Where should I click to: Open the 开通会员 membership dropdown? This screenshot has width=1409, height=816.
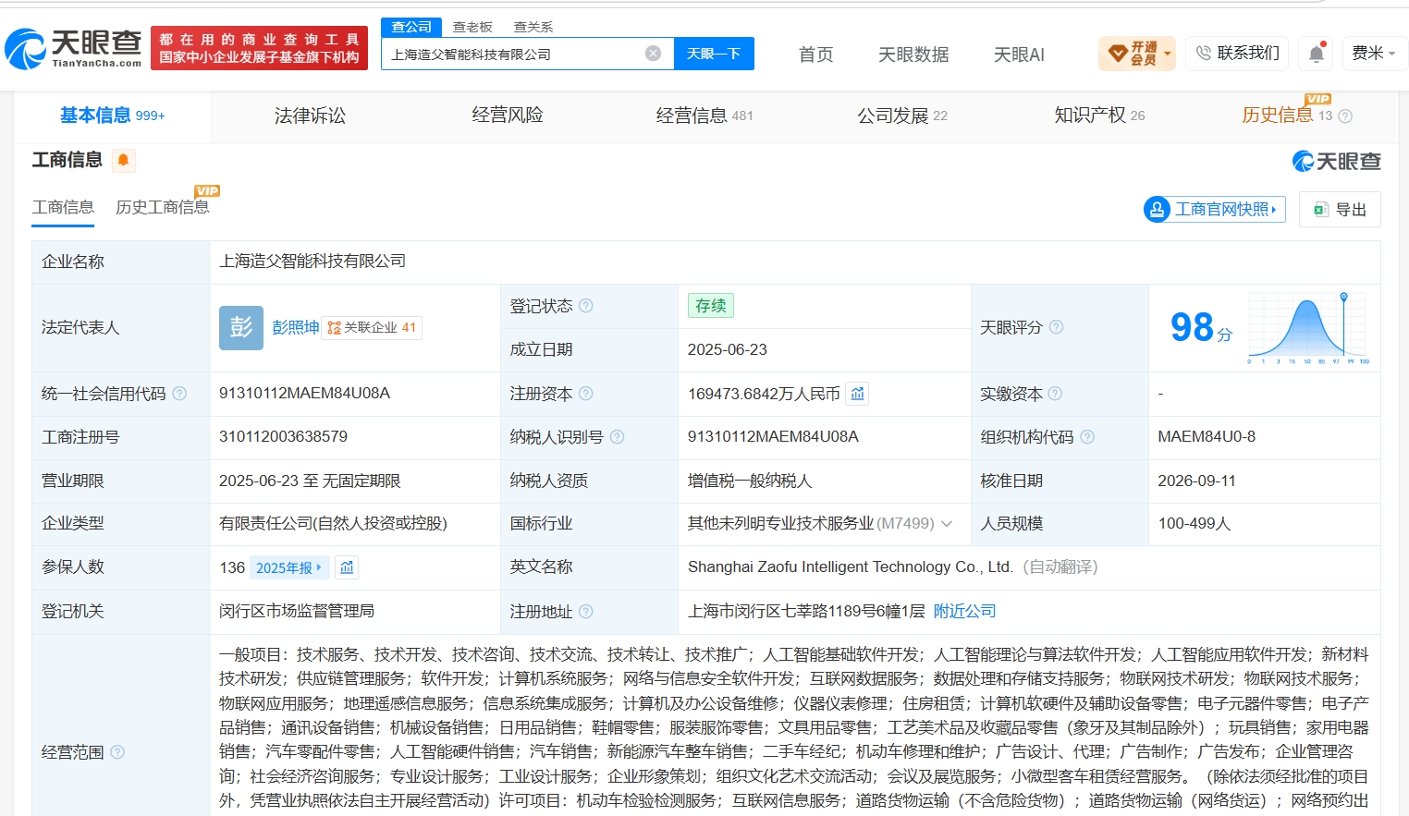[x=1136, y=54]
